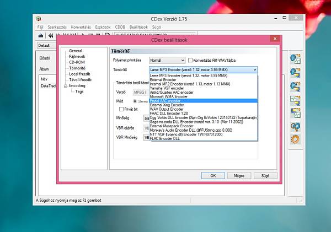Select Távoli freedb in the settings tree
331x232 pixels.
click(80, 80)
